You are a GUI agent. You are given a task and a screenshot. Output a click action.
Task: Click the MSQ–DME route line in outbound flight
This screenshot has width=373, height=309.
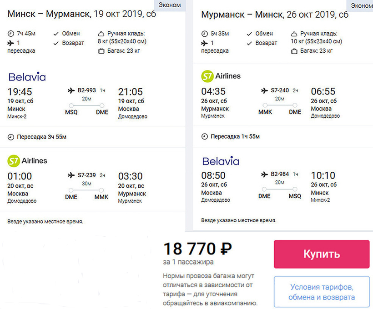[x=86, y=105]
